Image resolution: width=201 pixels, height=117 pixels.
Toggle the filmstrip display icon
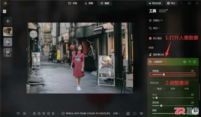point(128,113)
